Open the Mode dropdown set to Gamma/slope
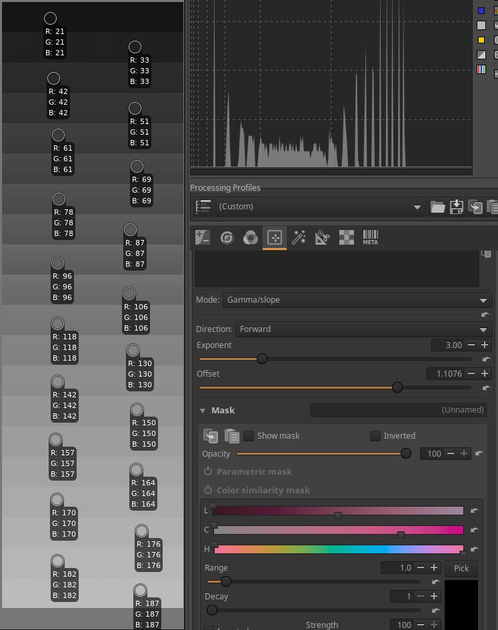This screenshot has height=630, width=498. (357, 300)
